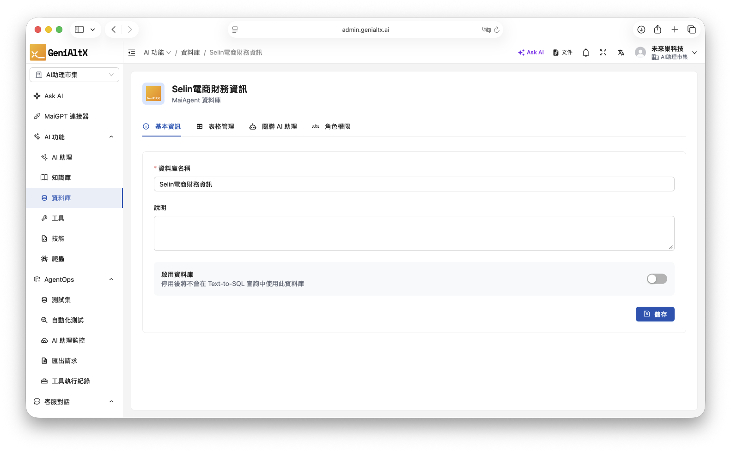Click the Ask AI sparkle button in header

(x=531, y=53)
